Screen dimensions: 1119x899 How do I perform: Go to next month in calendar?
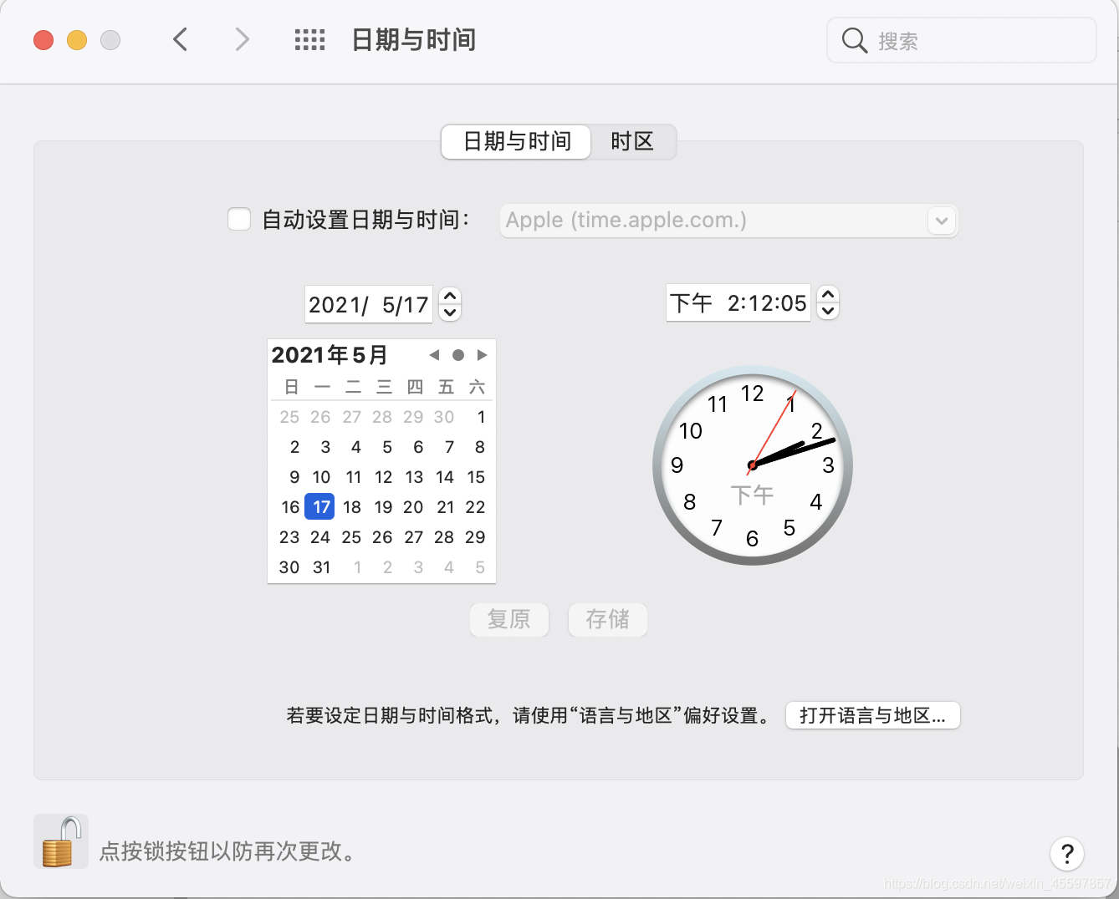point(483,355)
